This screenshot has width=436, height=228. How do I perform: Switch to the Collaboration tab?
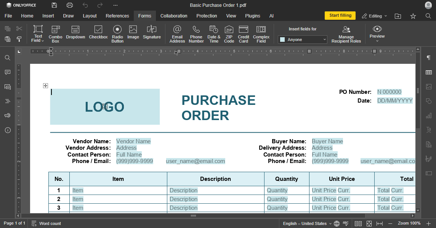click(174, 16)
